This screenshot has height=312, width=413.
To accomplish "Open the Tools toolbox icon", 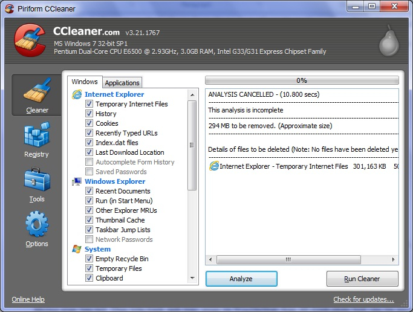I will pos(37,180).
